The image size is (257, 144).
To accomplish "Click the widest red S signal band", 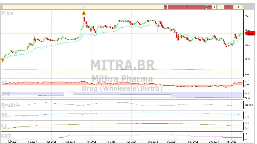I will coord(187,7).
